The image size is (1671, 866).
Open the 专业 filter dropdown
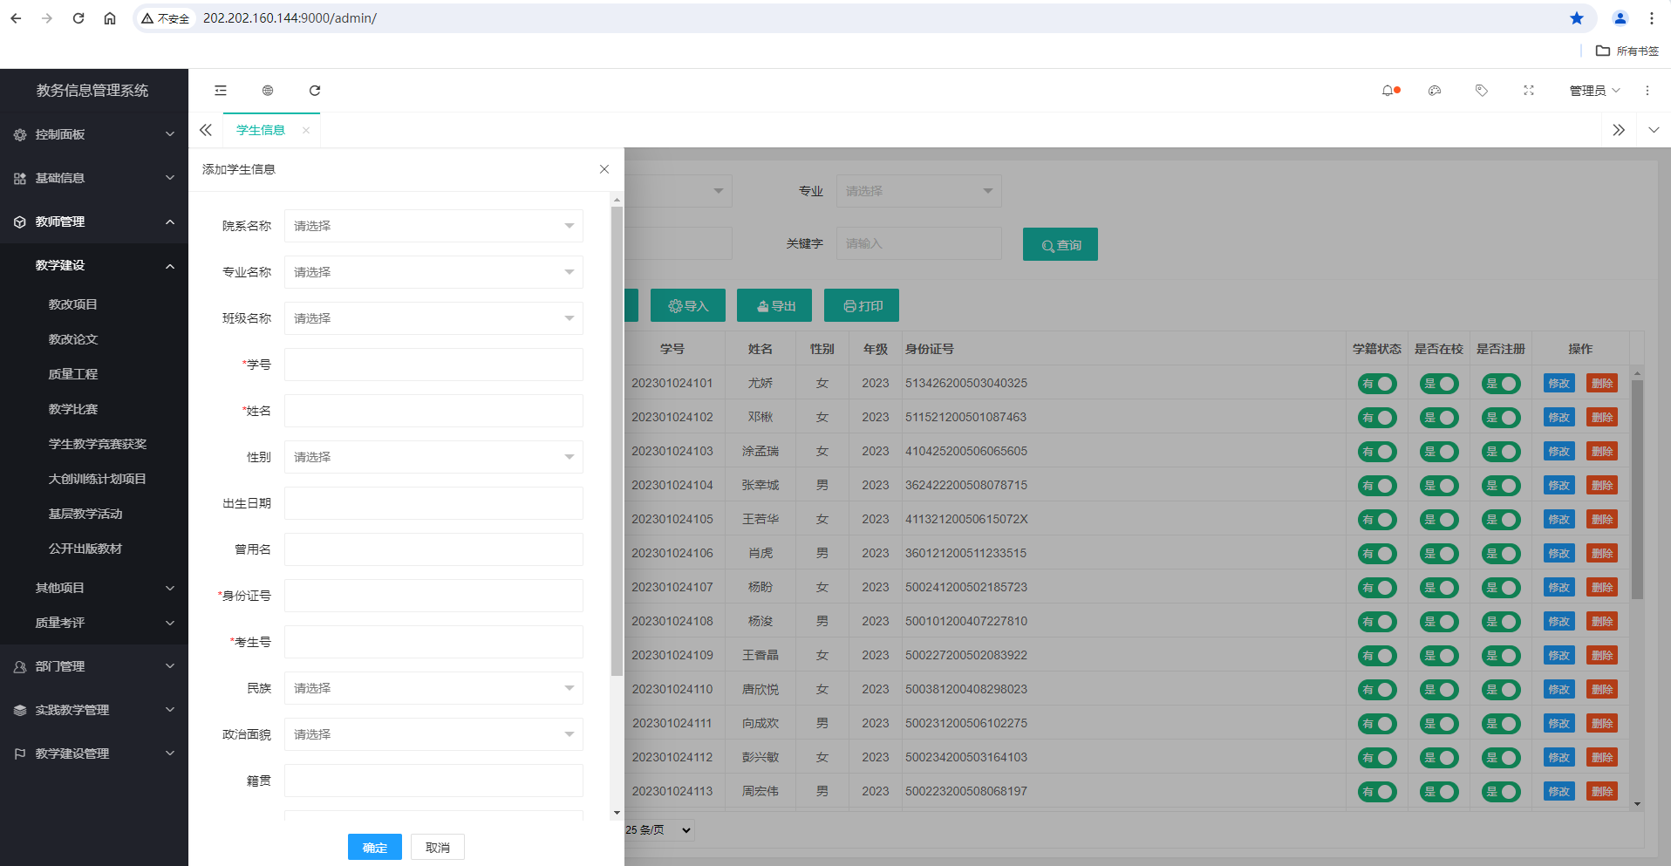click(918, 191)
